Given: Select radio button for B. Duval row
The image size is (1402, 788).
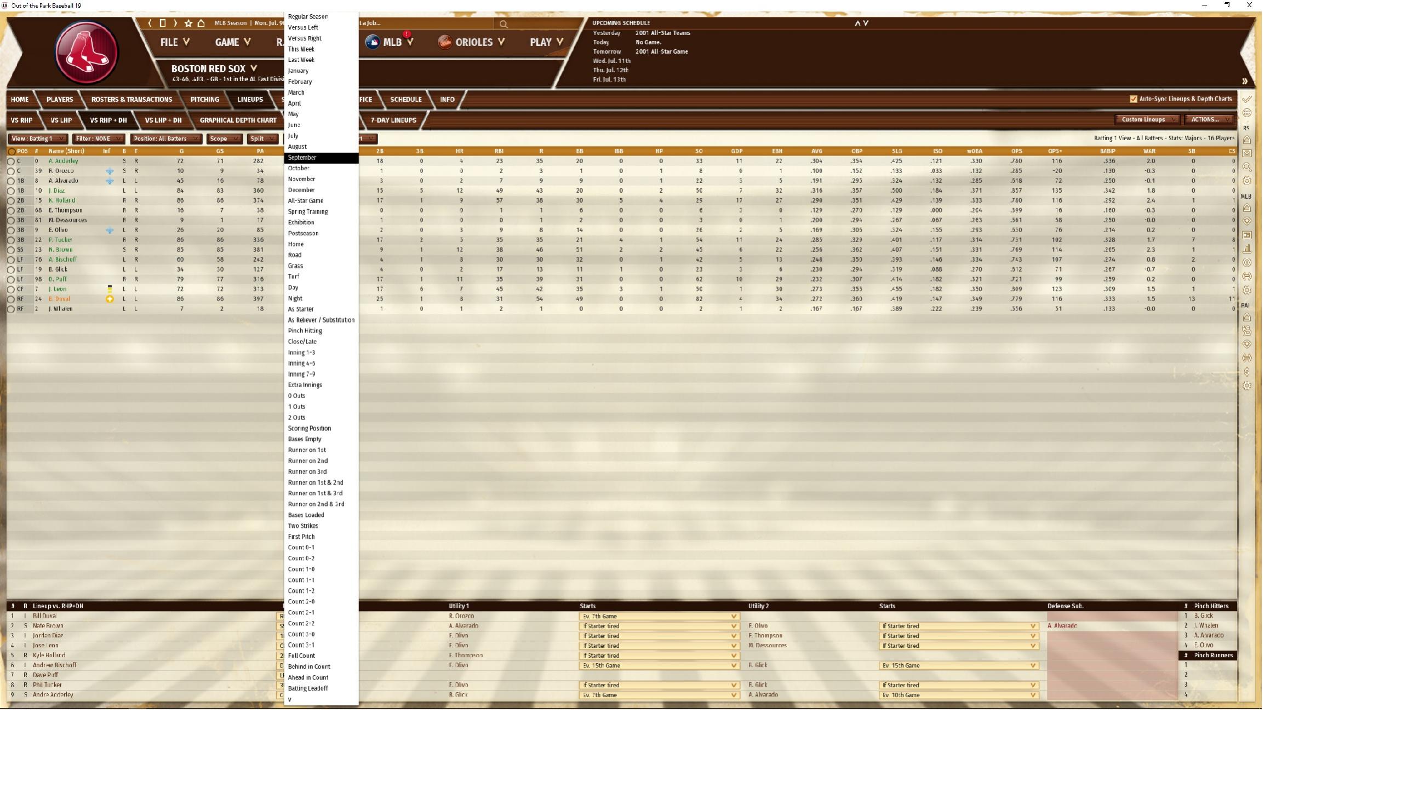Looking at the screenshot, I should [x=11, y=300].
